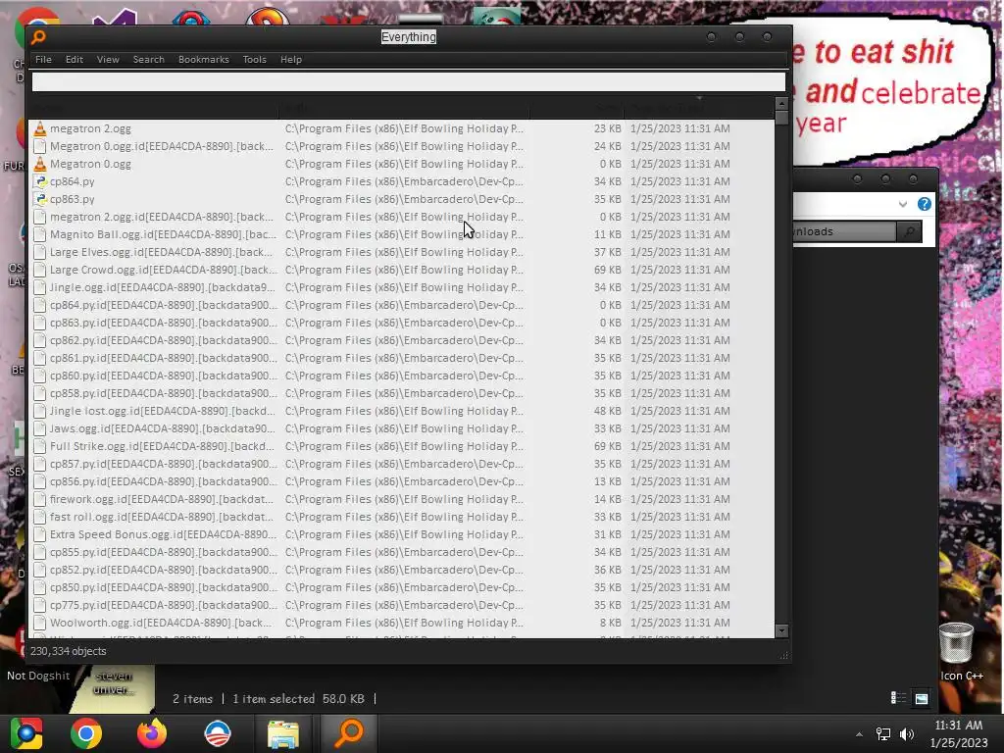1004x753 pixels.
Task: Select file 'Megatron 0.ogg.id[EEDA4CDA-8890]' row
Action: (x=401, y=147)
